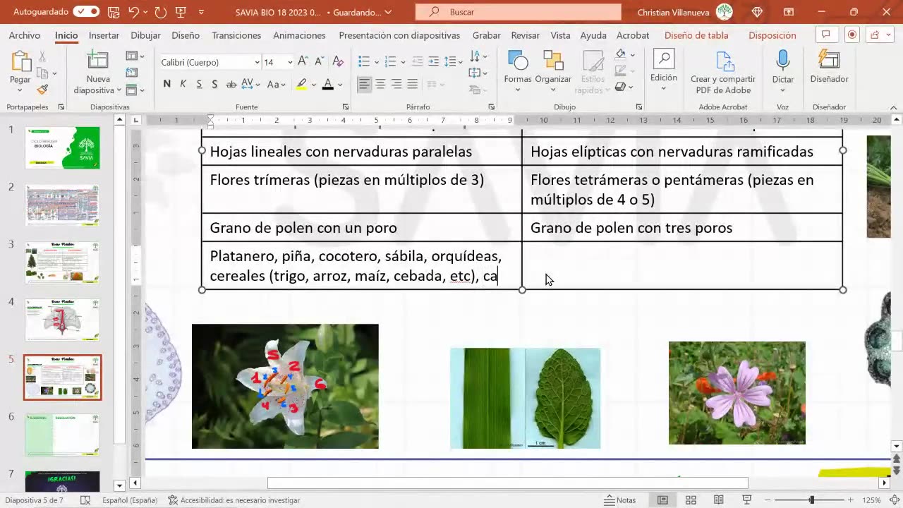The width and height of the screenshot is (903, 508).
Task: Open the change case Aa dropdown
Action: [276, 84]
